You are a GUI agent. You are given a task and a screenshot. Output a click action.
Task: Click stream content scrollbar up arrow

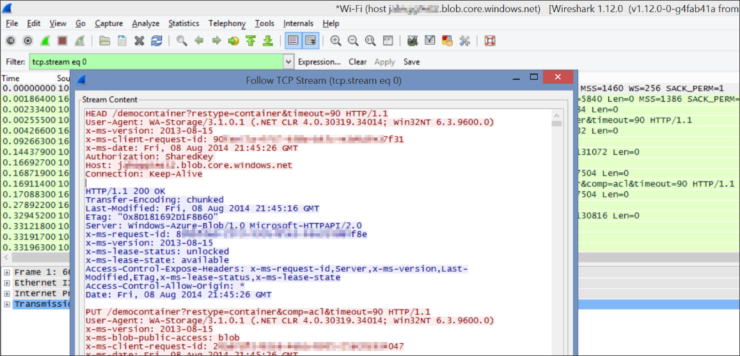pyautogui.click(x=557, y=115)
